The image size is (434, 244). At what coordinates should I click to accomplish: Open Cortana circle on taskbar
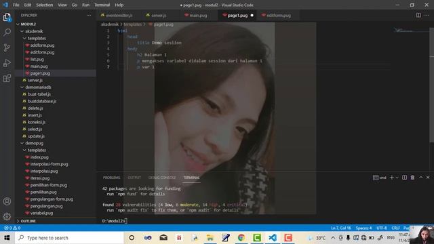[132, 238]
